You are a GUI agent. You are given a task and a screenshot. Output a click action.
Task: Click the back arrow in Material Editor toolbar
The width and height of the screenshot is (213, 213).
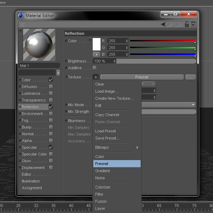(x=163, y=24)
